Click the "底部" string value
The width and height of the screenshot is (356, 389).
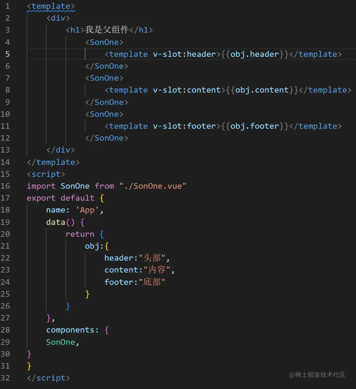coord(152,282)
